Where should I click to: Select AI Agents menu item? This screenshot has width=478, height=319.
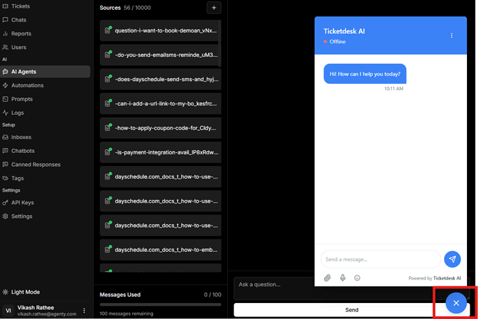(45, 71)
